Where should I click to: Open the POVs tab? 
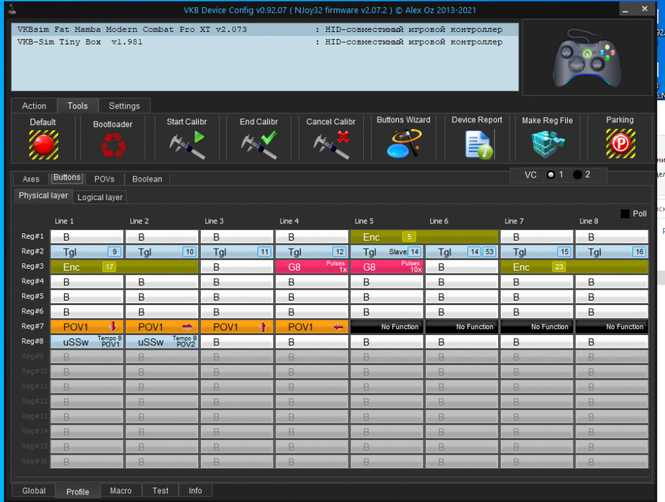(x=104, y=179)
